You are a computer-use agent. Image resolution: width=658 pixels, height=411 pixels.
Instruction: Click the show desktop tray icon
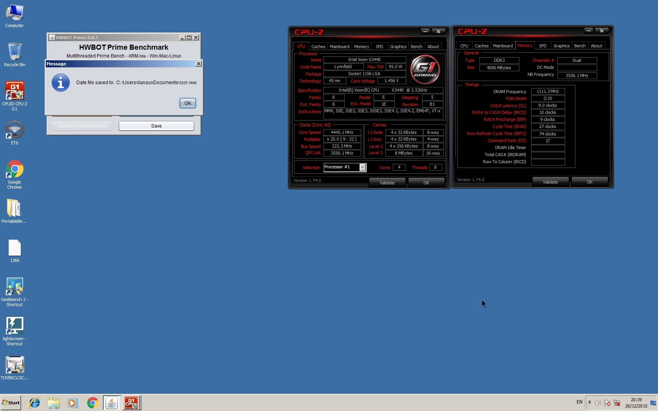click(x=653, y=403)
